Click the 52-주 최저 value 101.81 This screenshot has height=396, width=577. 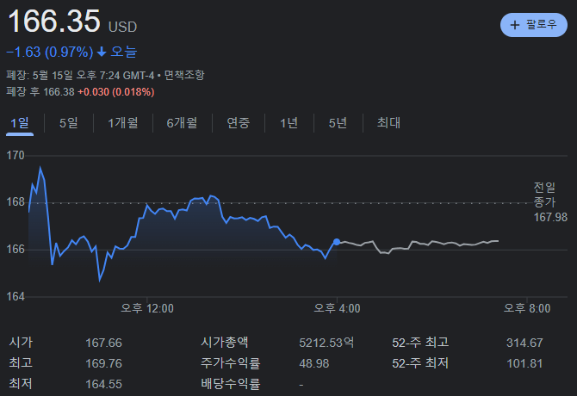point(524,363)
